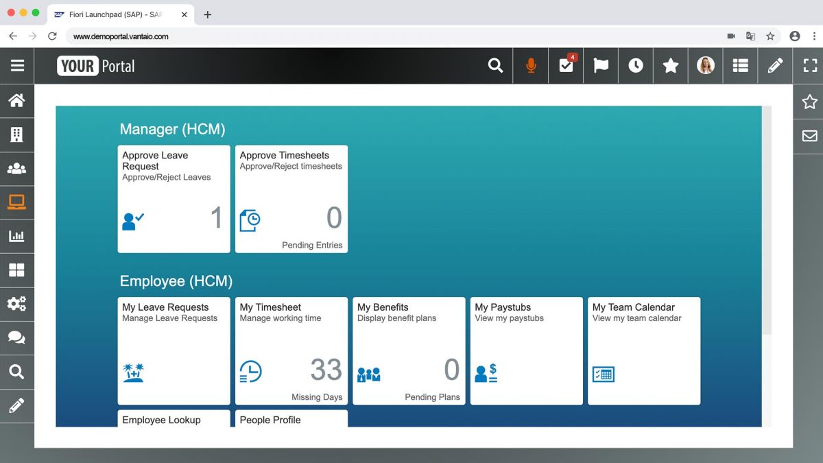Bookmark page with address bar star
This screenshot has width=823, height=463.
tap(770, 36)
